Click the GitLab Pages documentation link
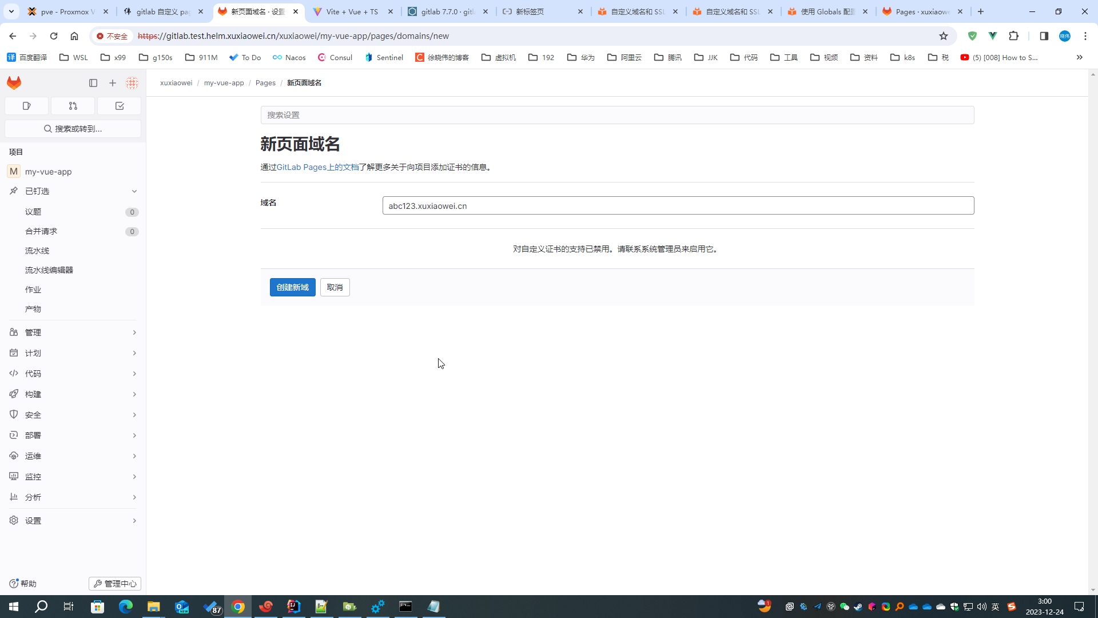Image resolution: width=1098 pixels, height=618 pixels. click(x=317, y=167)
